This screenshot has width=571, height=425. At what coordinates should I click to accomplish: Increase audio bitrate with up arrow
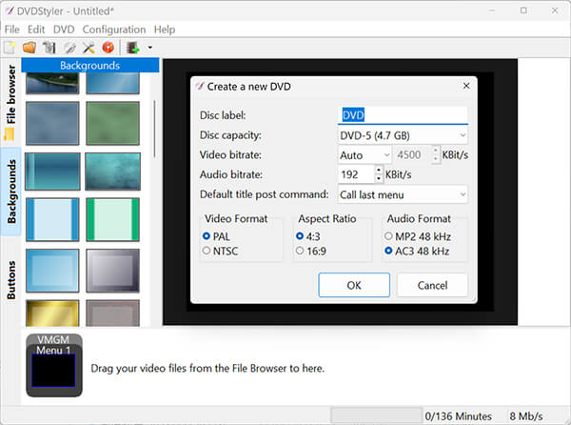point(379,171)
